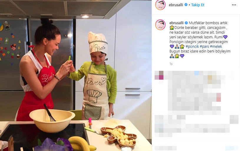The height and width of the screenshot is (151, 240).
Task: Click praying hands emoji below 'Bugun biraz'
Action: (172, 56)
